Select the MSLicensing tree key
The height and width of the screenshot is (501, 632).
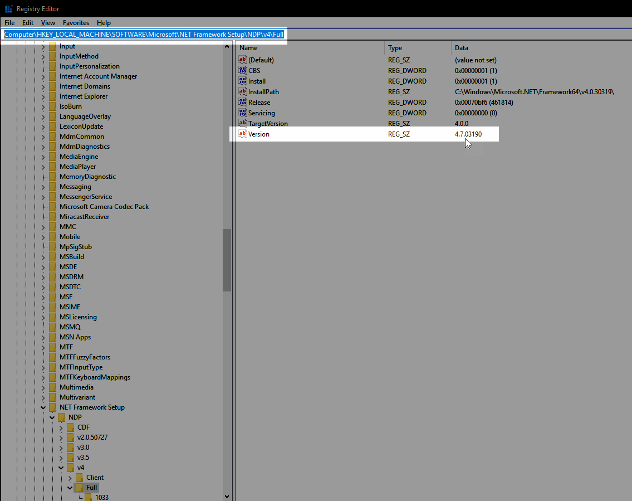[78, 317]
